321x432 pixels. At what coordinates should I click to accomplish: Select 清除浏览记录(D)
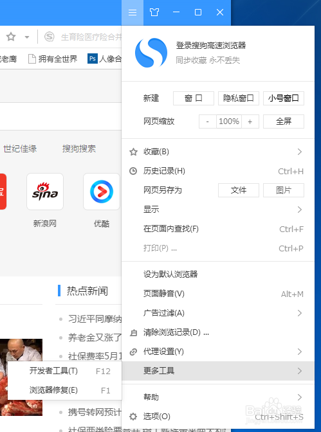(218, 332)
